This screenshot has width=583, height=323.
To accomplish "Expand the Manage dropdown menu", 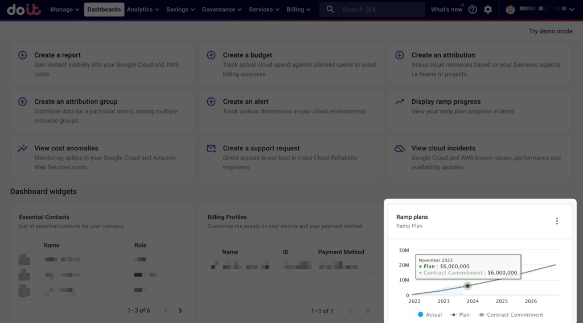I will pyautogui.click(x=65, y=10).
